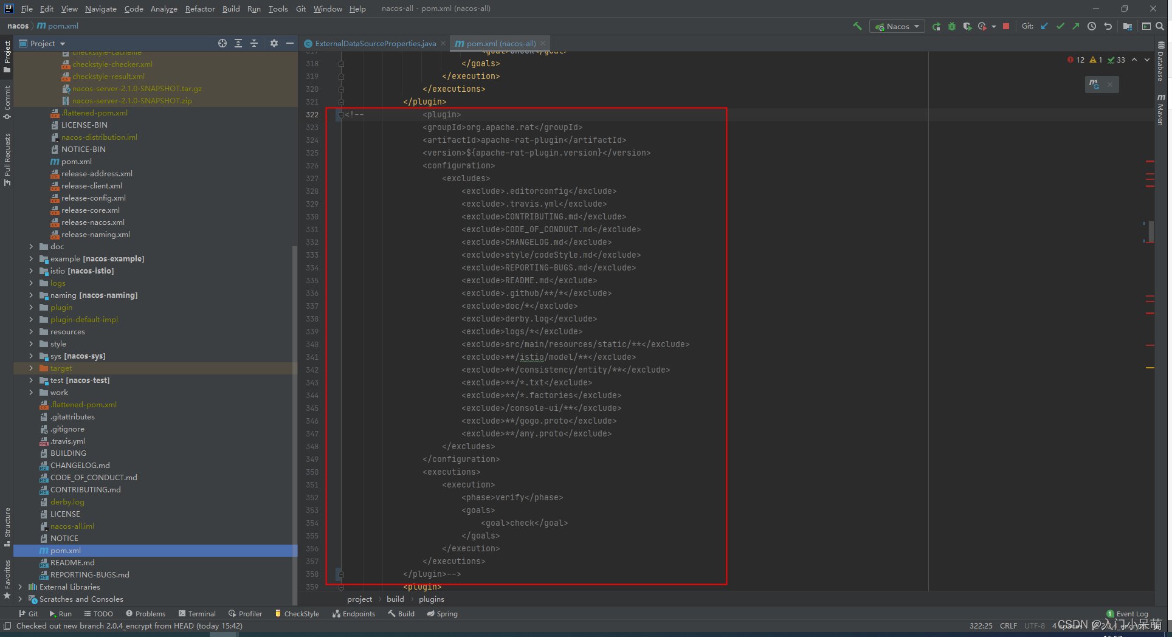Expand the naming [nacos-naming] module
Viewport: 1172px width, 637px height.
[31, 295]
